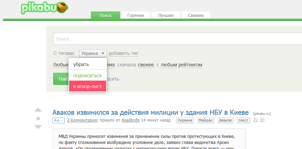The width and height of the screenshot is (302, 149).
Task: Open the 'свежее' sort order selector
Action: click(146, 65)
